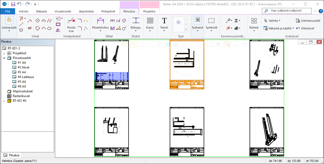
Task: Expand the Projektiot tree node
Action: pyautogui.click(x=4, y=53)
